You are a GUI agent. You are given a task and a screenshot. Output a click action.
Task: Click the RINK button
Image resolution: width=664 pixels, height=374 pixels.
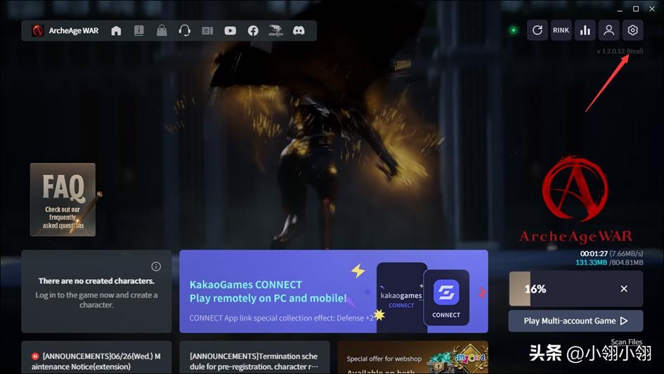[561, 30]
